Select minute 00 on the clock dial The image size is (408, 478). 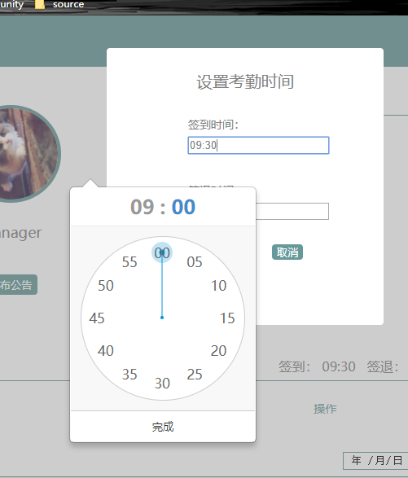162,252
